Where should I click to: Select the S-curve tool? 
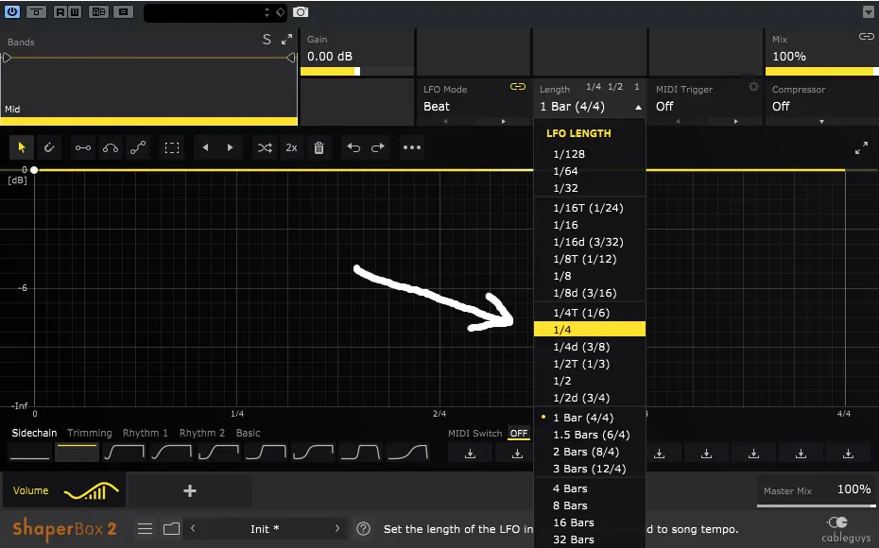[x=138, y=147]
